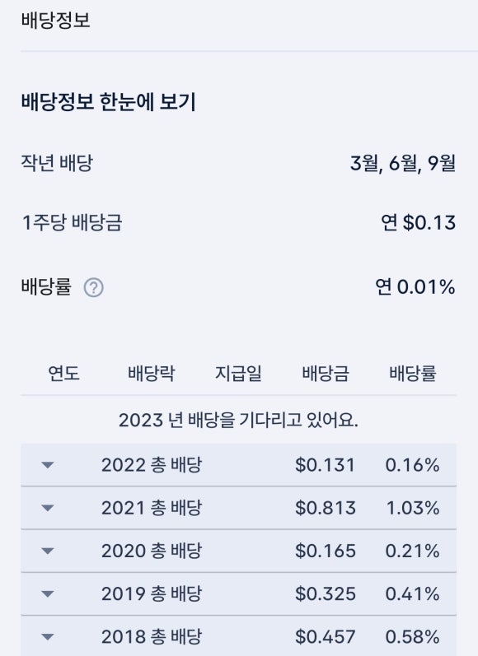Viewport: 478px width, 656px height.
Task: Expand the 2018 총 배당 row arrow
Action: point(47,637)
